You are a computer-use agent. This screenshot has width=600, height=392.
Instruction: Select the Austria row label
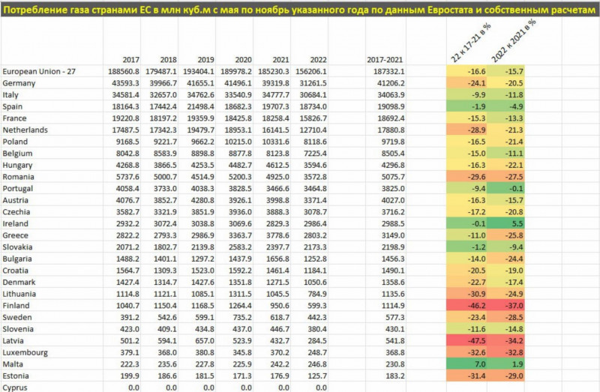[15, 200]
